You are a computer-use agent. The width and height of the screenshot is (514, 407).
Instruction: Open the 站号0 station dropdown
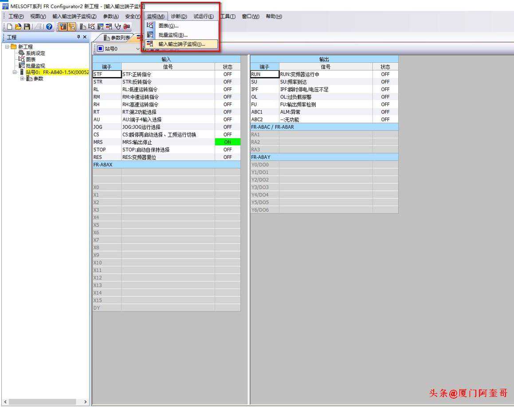click(137, 48)
